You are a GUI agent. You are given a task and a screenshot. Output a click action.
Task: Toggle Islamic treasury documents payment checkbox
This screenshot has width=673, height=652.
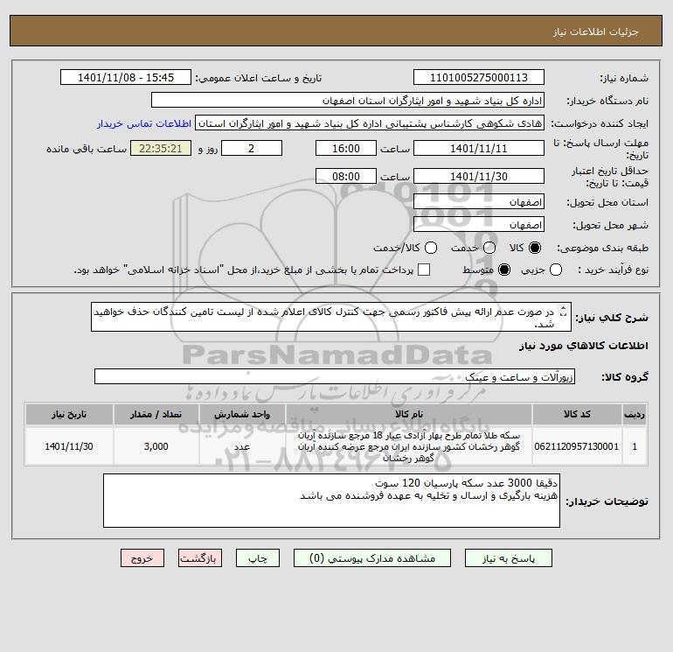click(424, 270)
